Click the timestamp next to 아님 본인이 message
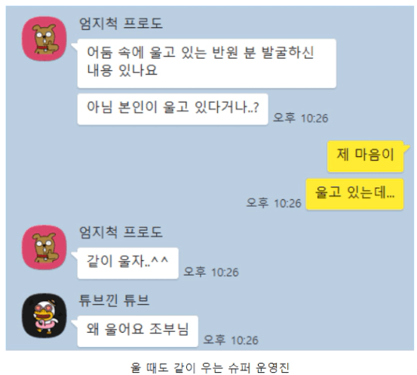Viewport: 417px width, 375px height. [301, 118]
